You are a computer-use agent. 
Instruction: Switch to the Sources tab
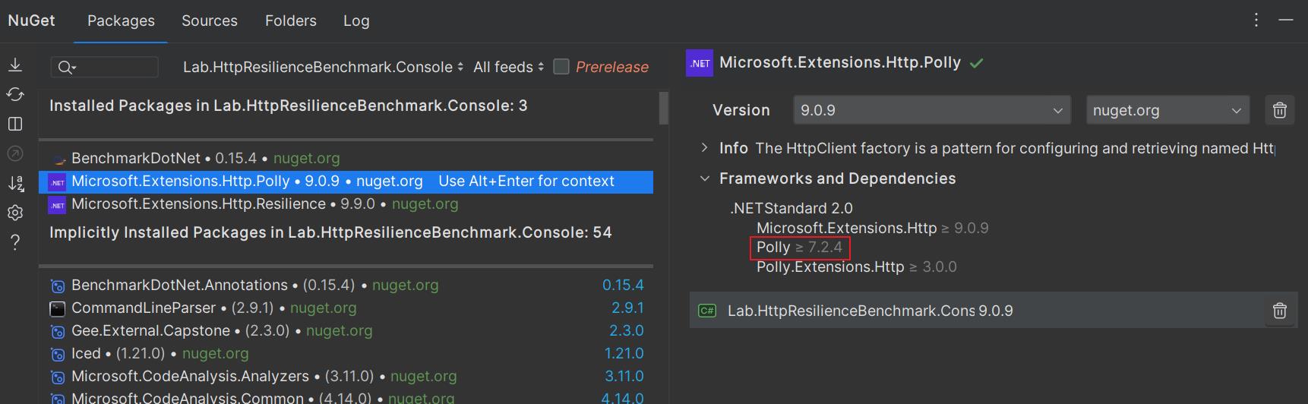tap(210, 21)
